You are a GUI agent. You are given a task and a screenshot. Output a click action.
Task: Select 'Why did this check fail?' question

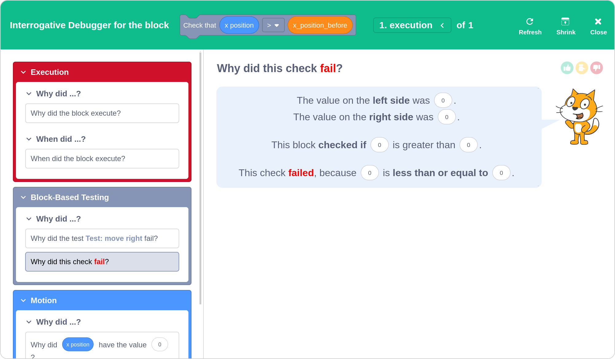tap(102, 262)
